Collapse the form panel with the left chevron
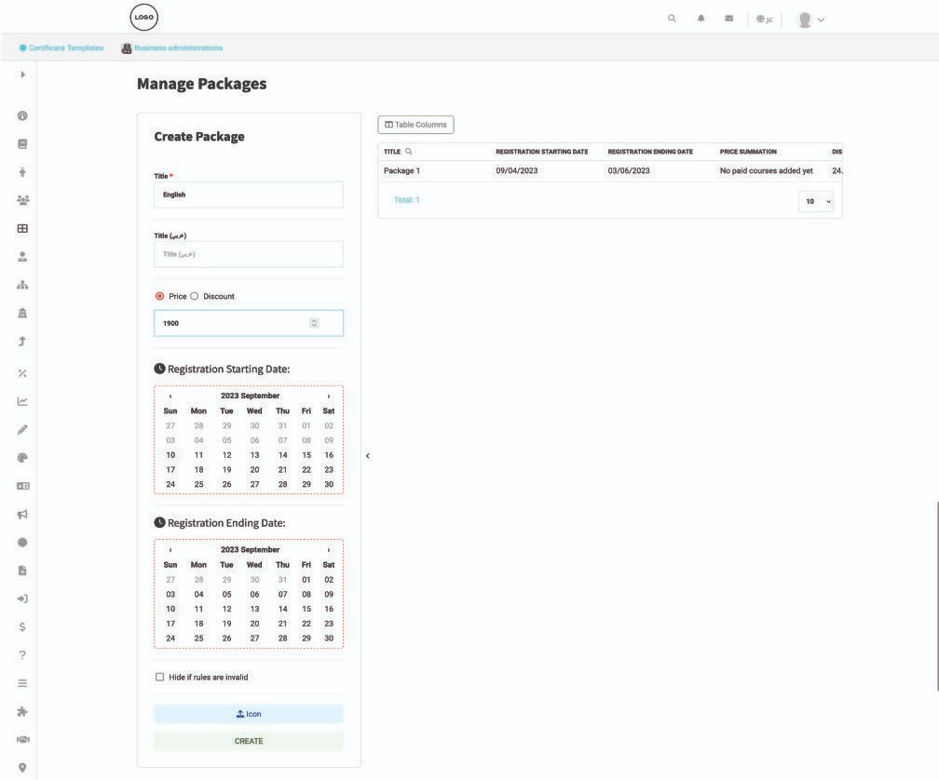This screenshot has width=939, height=780. point(368,456)
